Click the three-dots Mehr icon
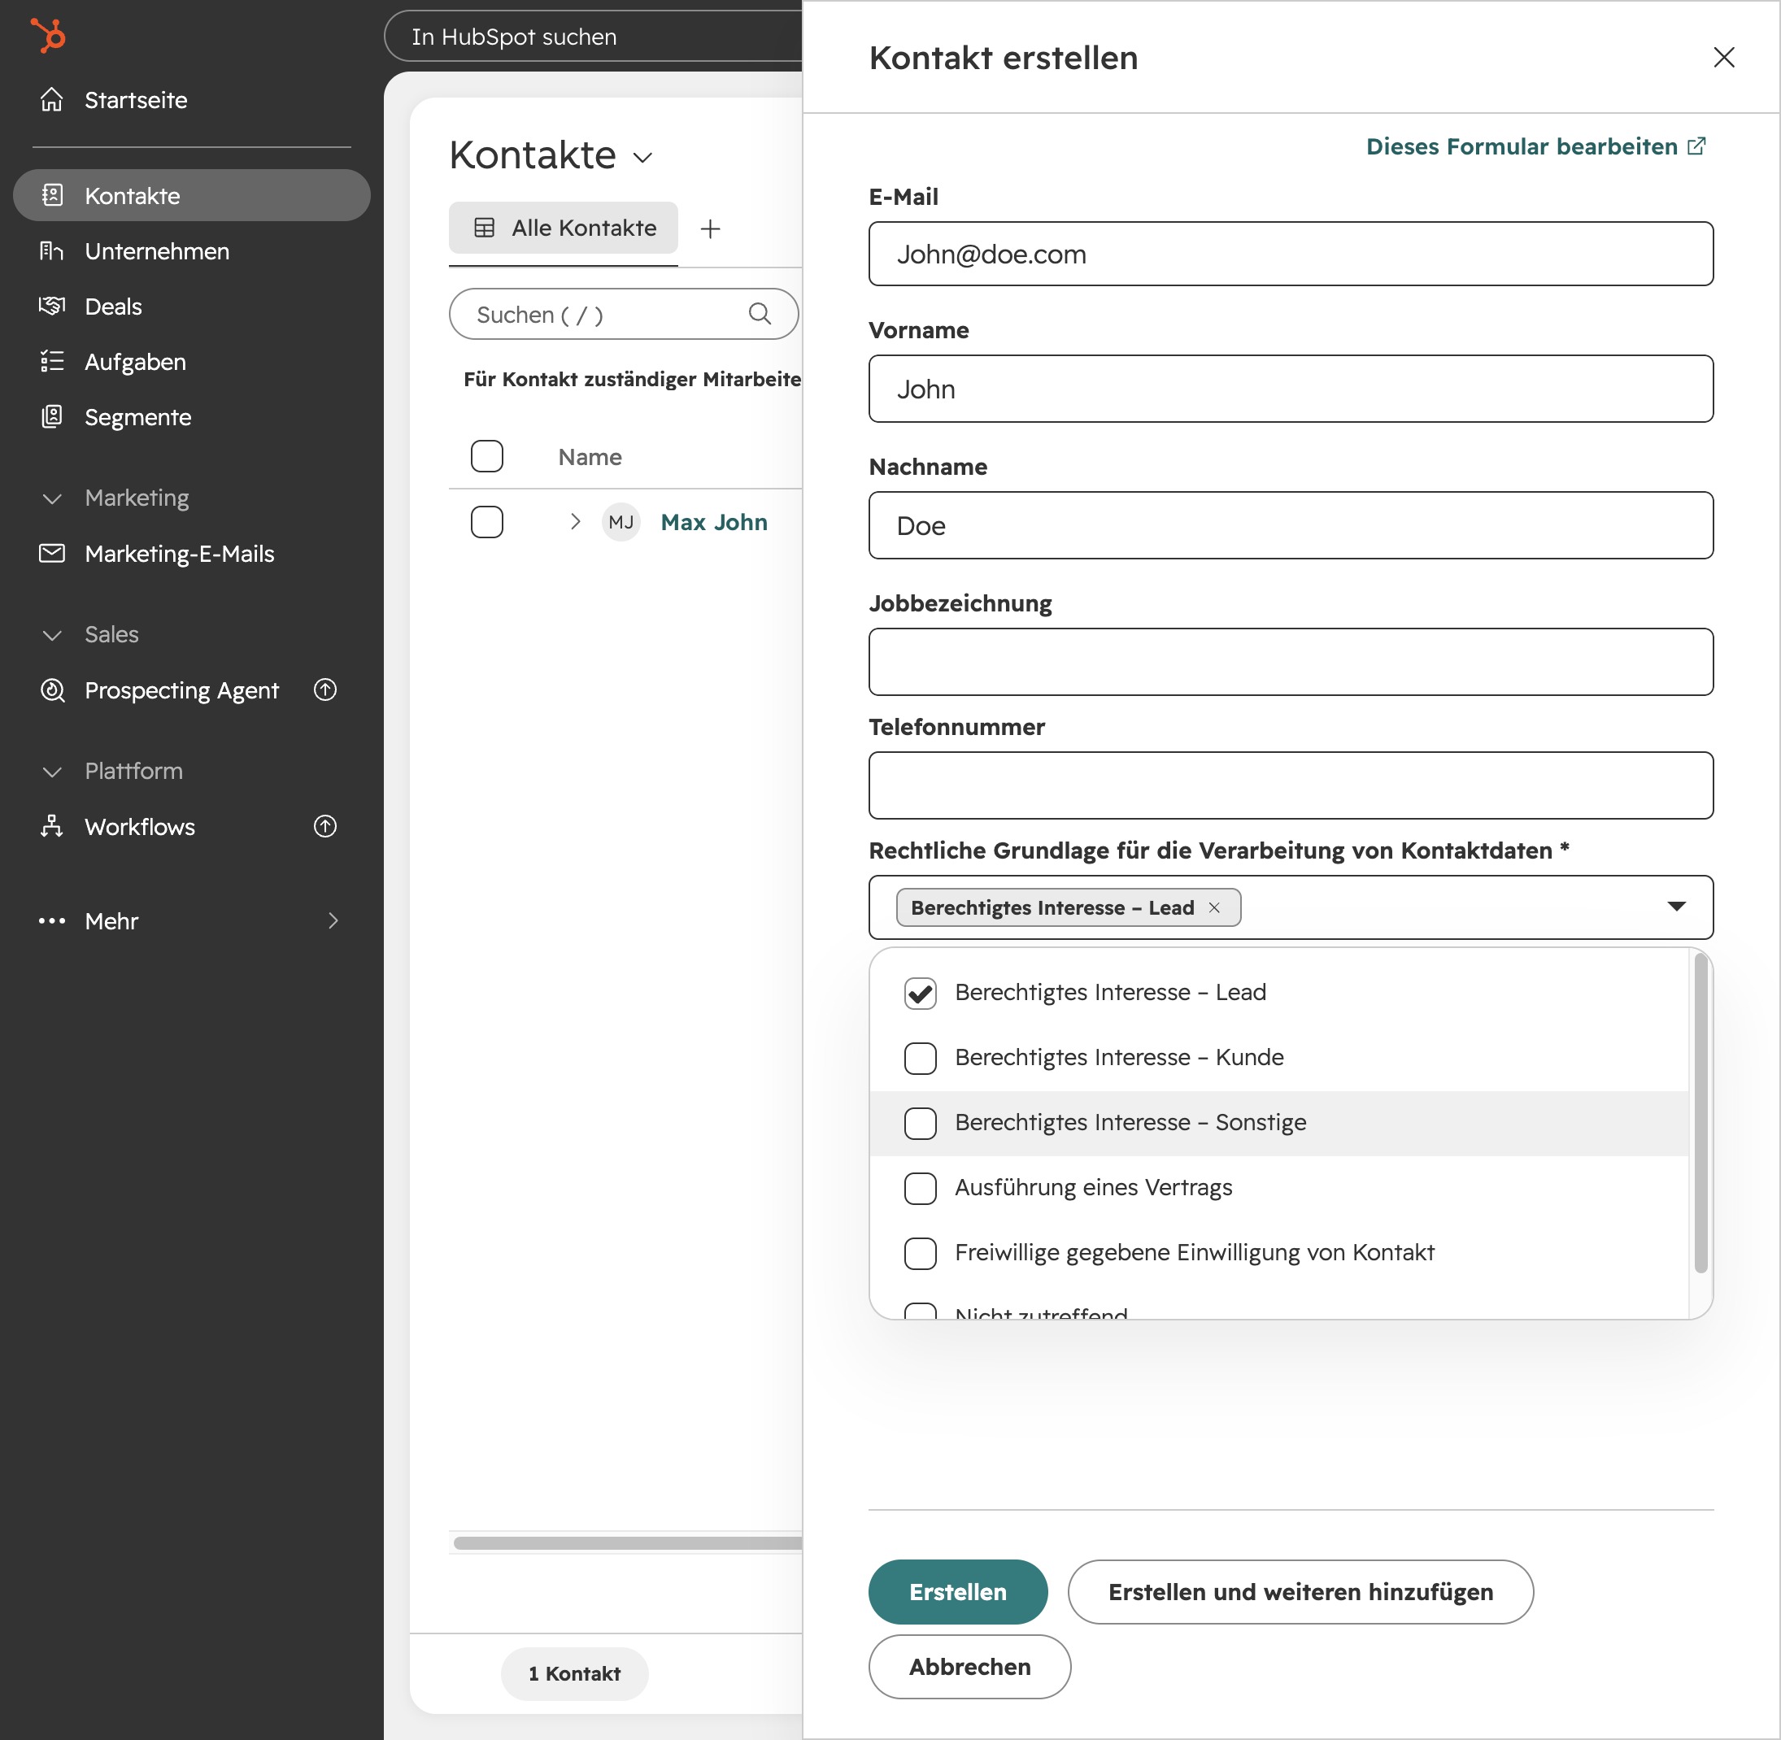 tap(52, 920)
